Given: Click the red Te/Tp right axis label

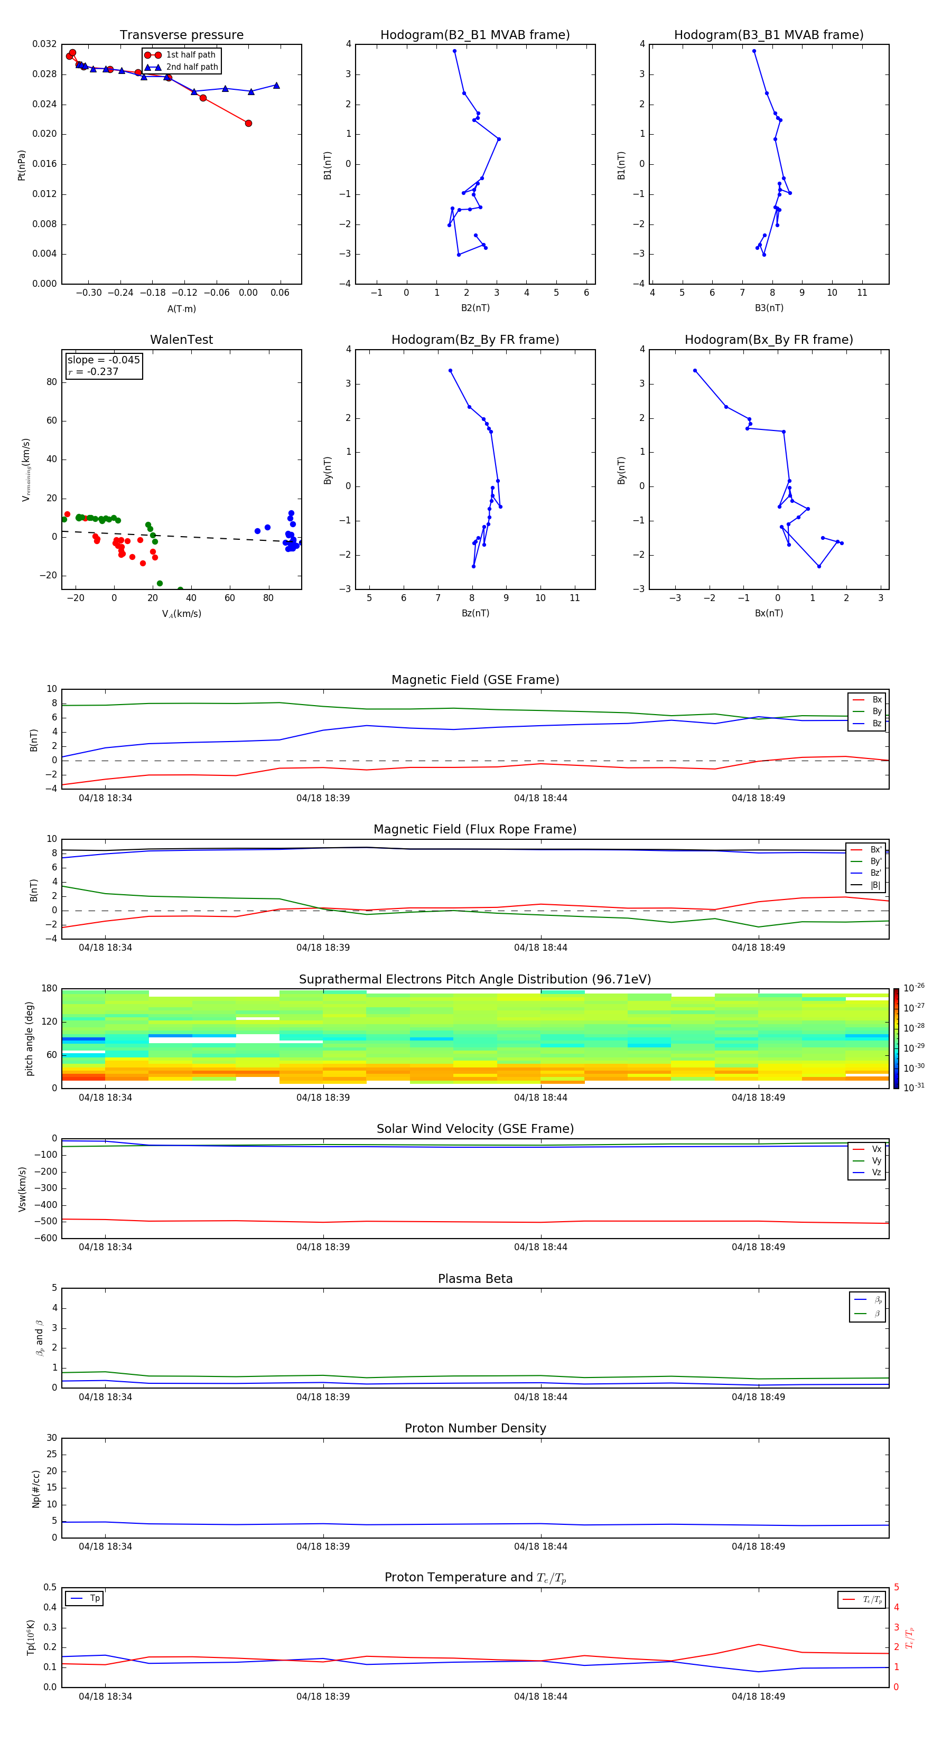Looking at the screenshot, I should (910, 1637).
